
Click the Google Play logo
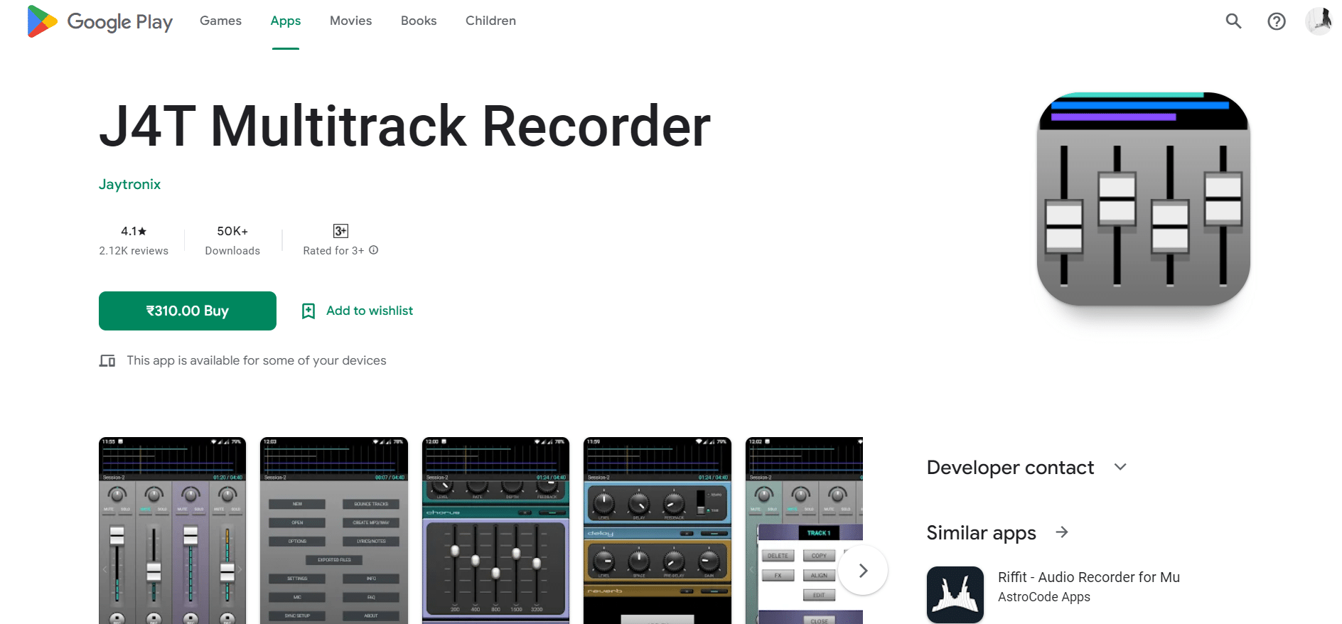100,21
